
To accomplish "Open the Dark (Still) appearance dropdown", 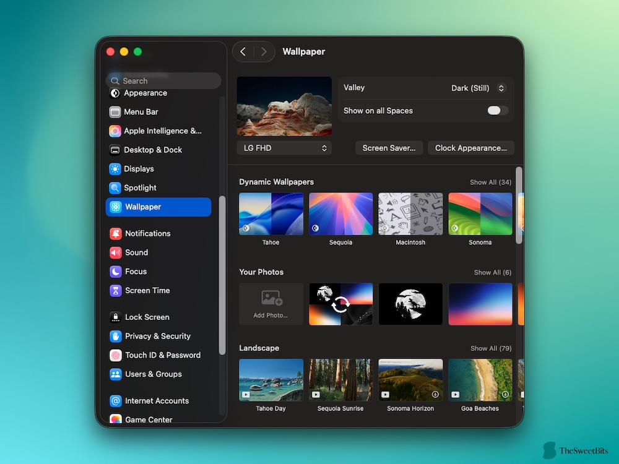I will click(x=478, y=88).
